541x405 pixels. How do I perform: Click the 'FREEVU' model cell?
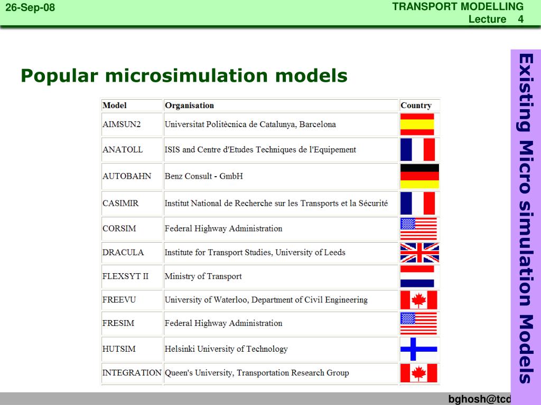[132, 300]
